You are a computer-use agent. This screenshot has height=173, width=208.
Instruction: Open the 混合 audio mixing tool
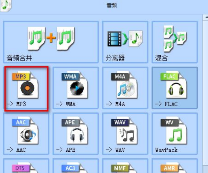point(175,42)
